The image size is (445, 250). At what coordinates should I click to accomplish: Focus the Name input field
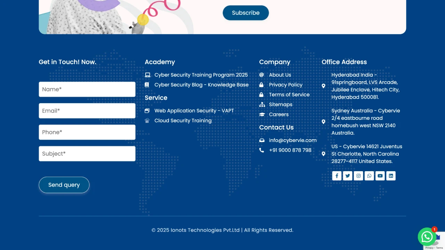click(87, 90)
